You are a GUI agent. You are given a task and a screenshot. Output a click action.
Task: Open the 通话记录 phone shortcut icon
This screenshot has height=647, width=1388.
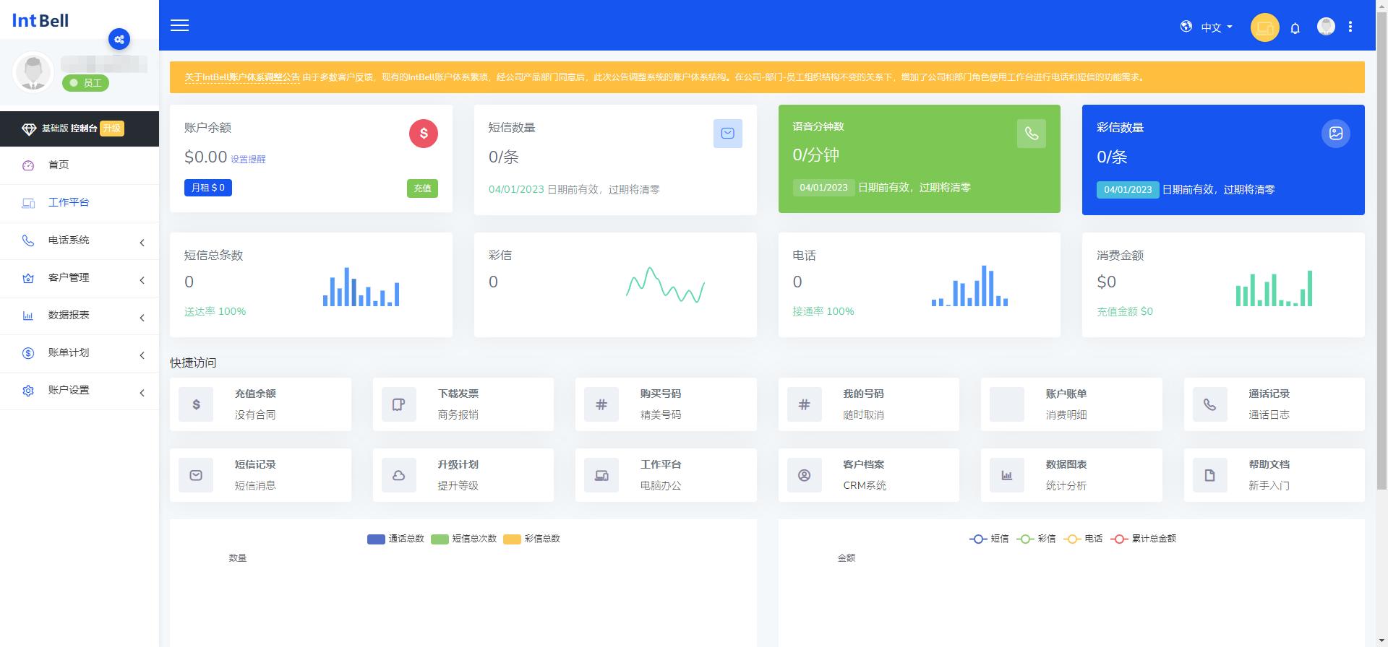(x=1209, y=404)
